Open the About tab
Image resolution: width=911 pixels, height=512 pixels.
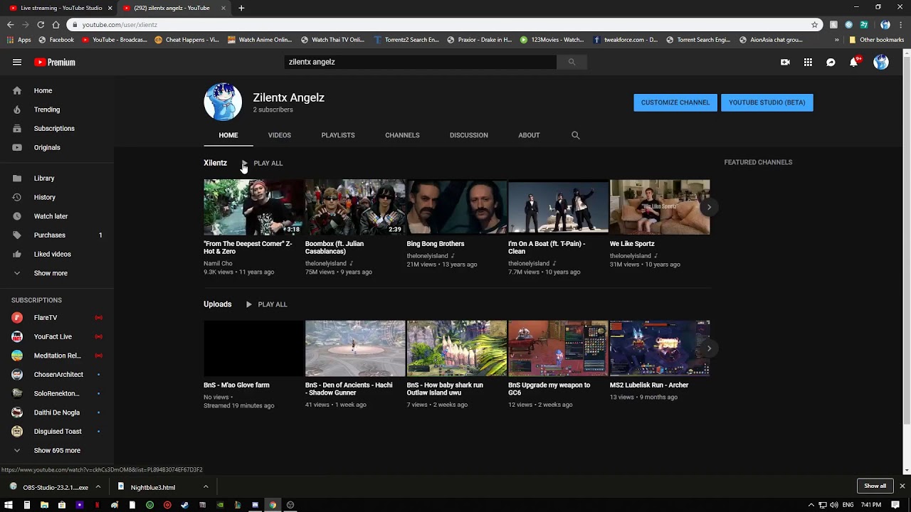529,135
